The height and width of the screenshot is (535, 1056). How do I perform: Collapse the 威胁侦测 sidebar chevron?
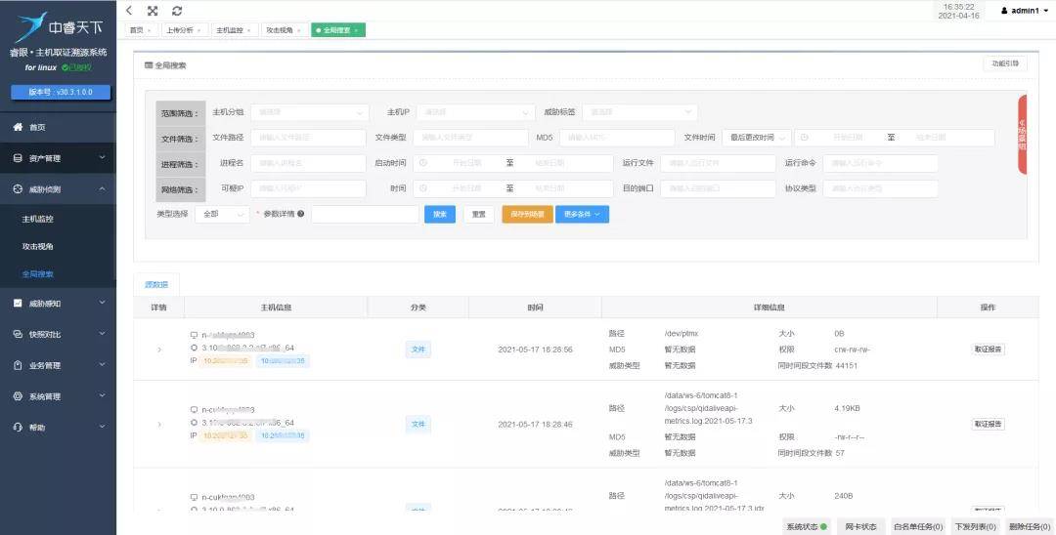[103, 189]
